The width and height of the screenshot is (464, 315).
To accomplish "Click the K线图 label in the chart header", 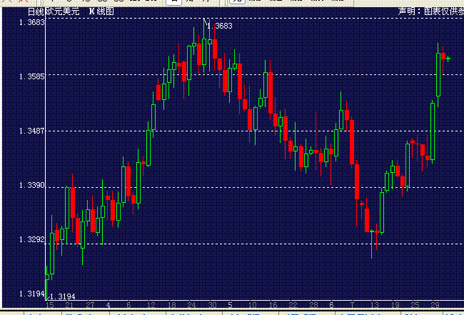I will click(102, 11).
